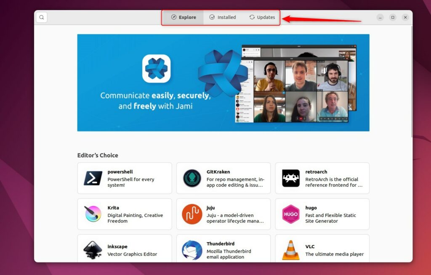
Task: Click the Krita app icon
Action: (93, 214)
